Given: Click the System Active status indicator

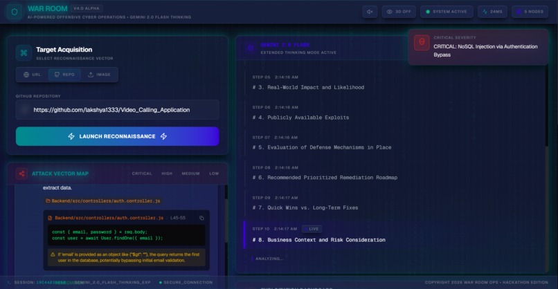Looking at the screenshot, I should (447, 12).
